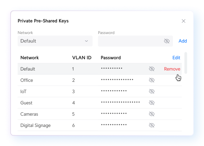Select the Guest network row
The width and height of the screenshot is (204, 146).
tap(100, 103)
